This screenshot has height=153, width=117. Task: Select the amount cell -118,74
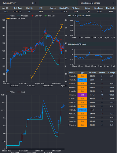point(92,106)
